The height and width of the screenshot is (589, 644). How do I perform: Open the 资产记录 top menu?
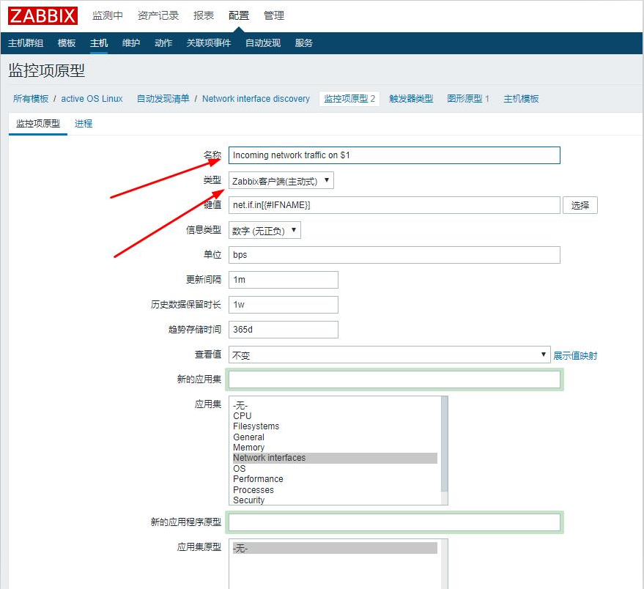(158, 15)
